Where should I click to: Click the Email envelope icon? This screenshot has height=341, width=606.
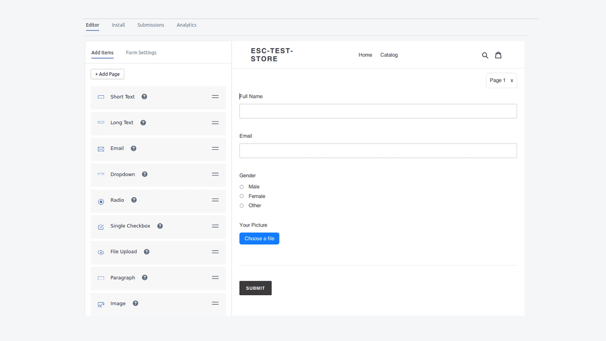pyautogui.click(x=101, y=149)
